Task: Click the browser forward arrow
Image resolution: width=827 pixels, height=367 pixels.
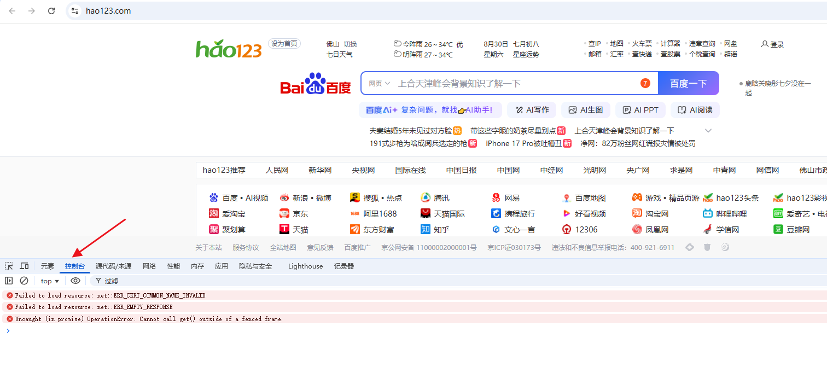Action: coord(32,11)
